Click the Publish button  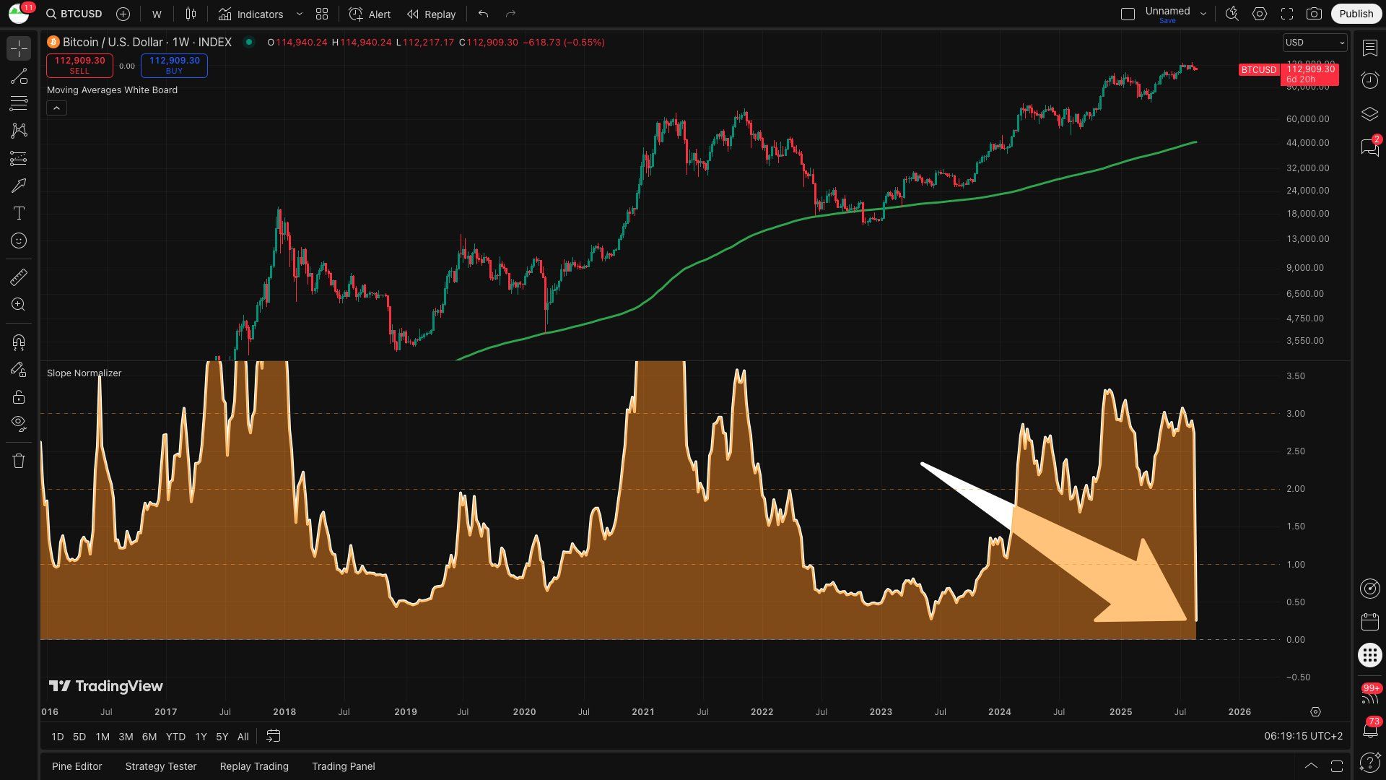(x=1356, y=14)
